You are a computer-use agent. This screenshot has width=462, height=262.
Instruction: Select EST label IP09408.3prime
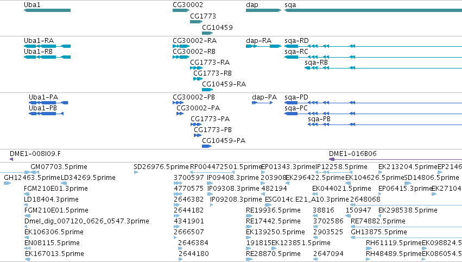[x=233, y=178]
